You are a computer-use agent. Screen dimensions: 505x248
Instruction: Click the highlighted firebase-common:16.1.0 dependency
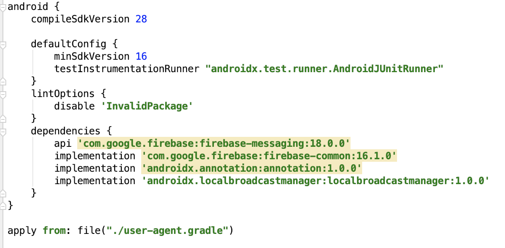pyautogui.click(x=270, y=156)
